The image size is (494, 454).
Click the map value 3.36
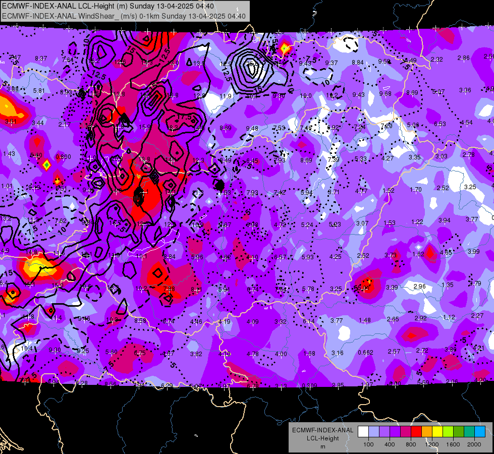click(465, 90)
